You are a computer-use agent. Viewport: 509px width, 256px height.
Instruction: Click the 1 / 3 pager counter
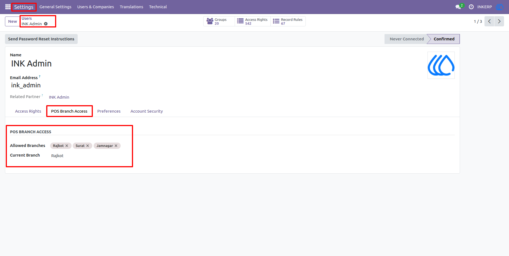click(x=478, y=21)
